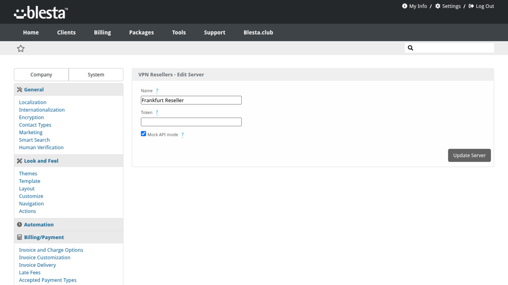Click the Automation clock icon
508x285 pixels.
[19, 225]
